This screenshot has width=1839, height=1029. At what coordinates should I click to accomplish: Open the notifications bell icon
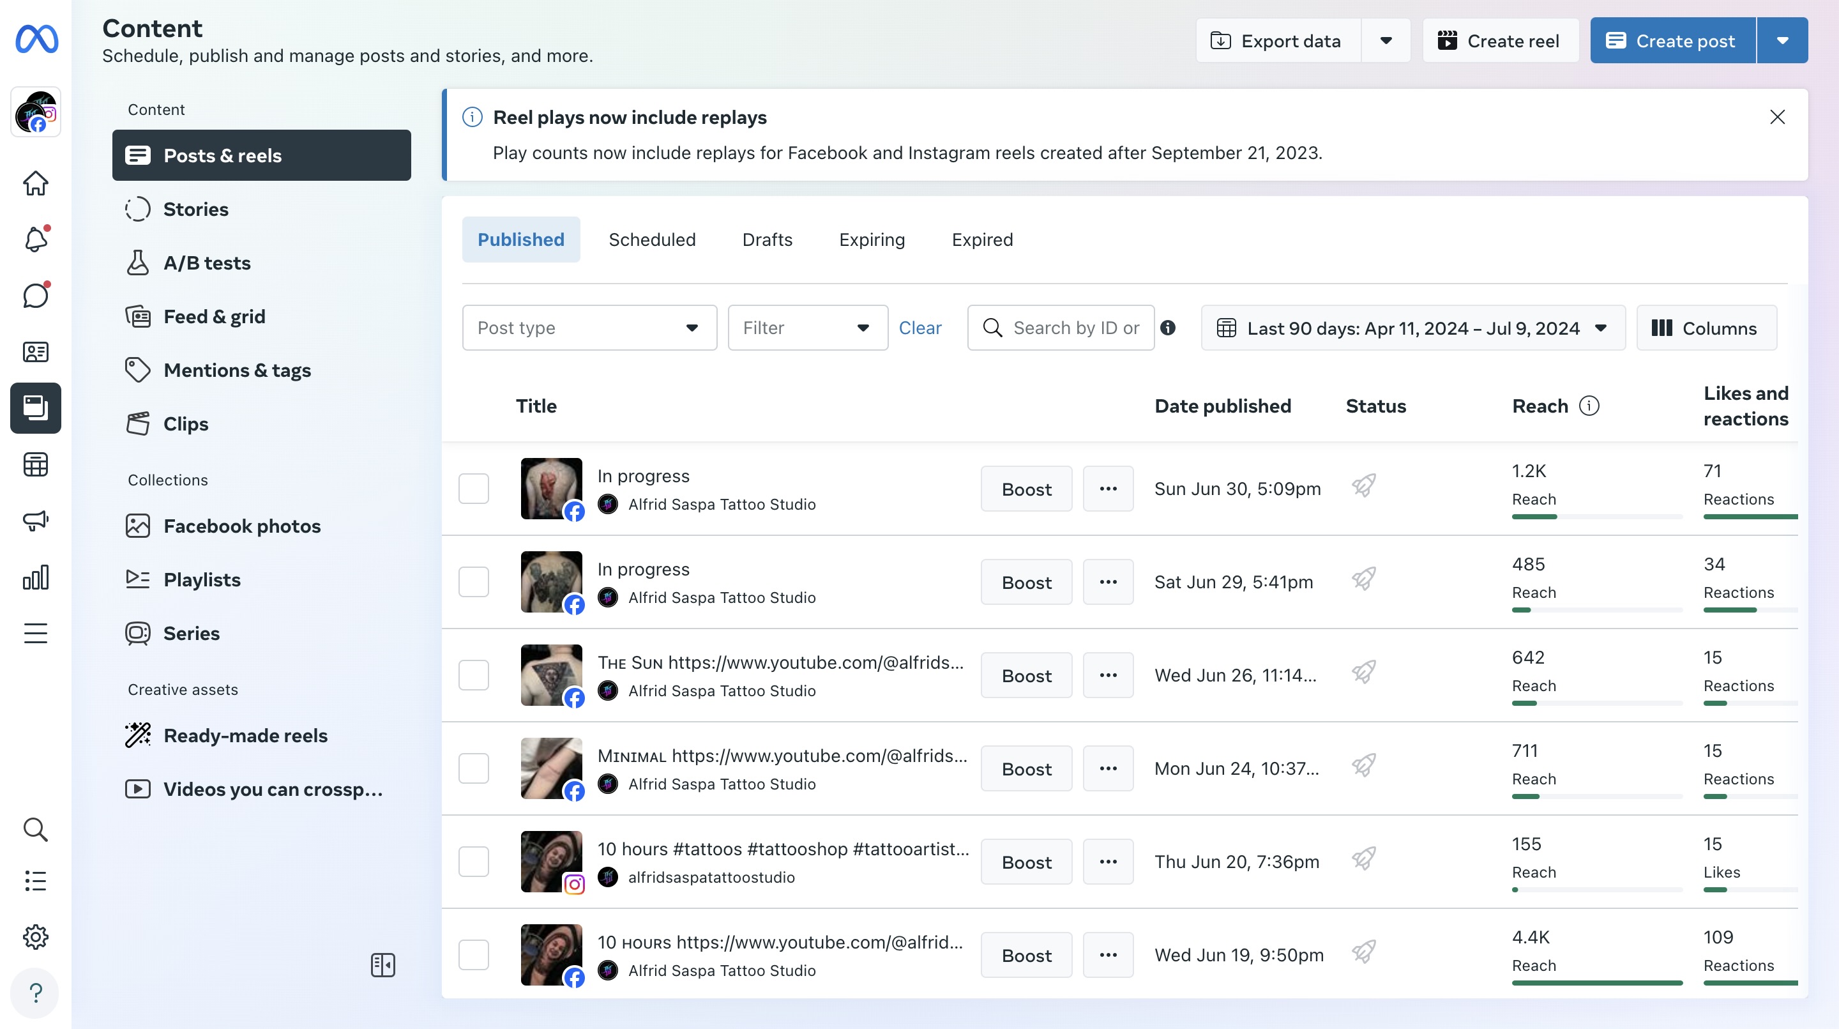[x=36, y=240]
